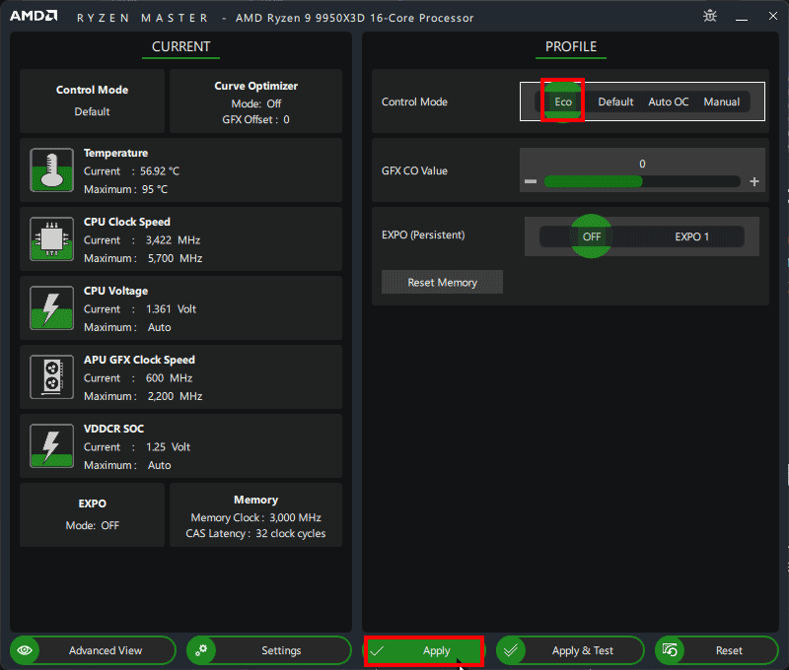Click Memory Clock 3,000 MHz text
The image size is (789, 670).
(255, 517)
